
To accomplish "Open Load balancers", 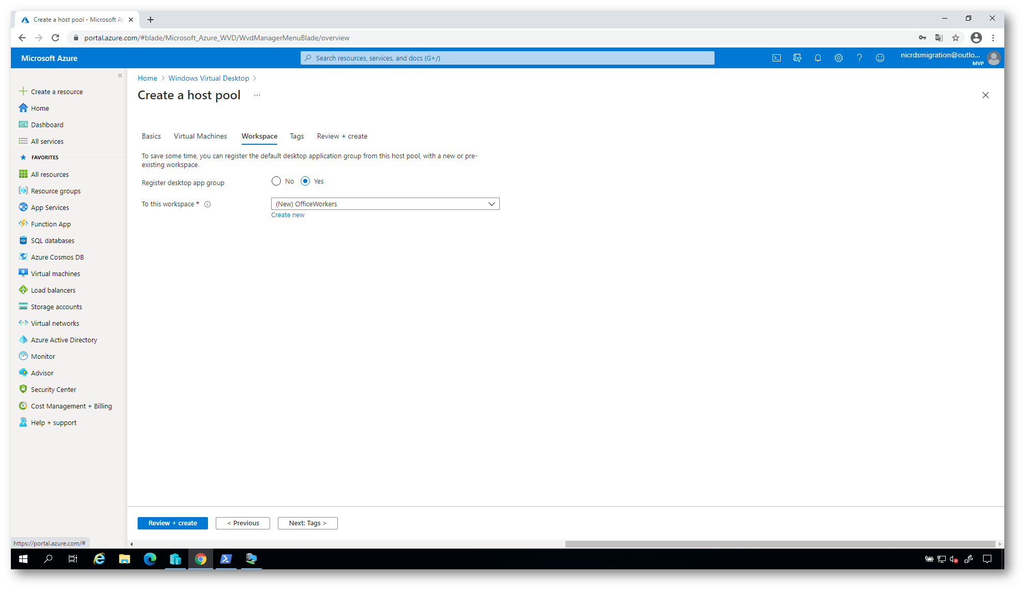I will coord(48,290).
